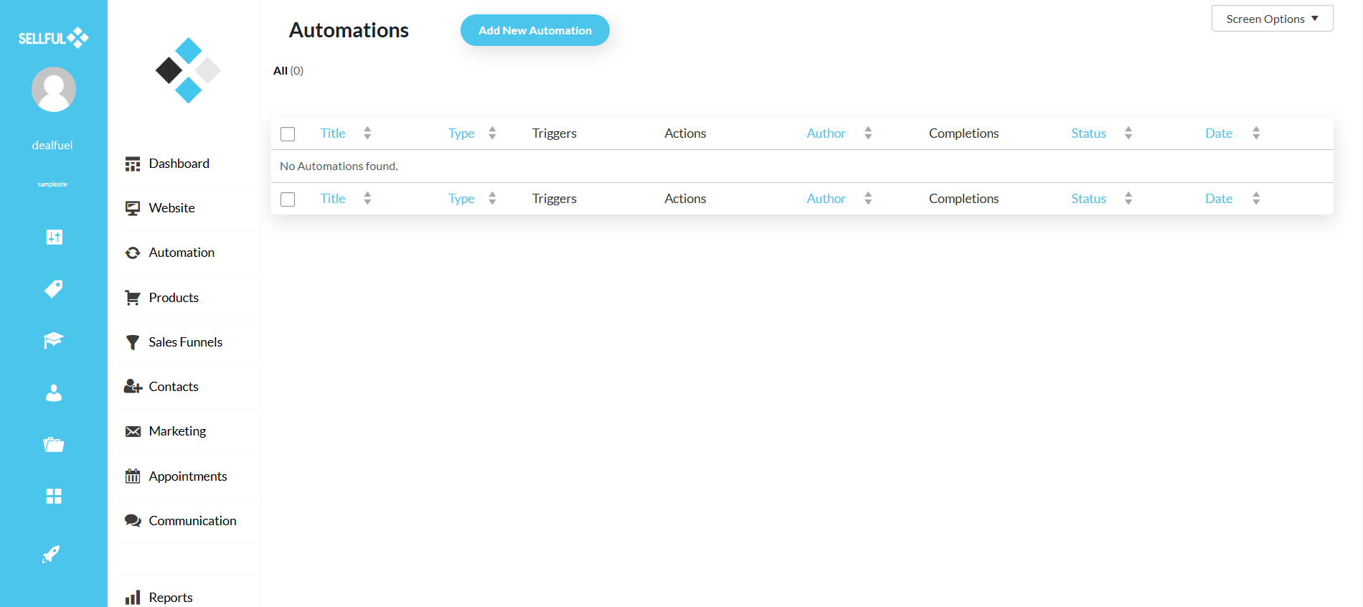
Task: Open the Appointments menu item
Action: tap(187, 476)
